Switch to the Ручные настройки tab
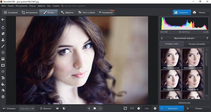The image size is (211, 112). (x=197, y=44)
